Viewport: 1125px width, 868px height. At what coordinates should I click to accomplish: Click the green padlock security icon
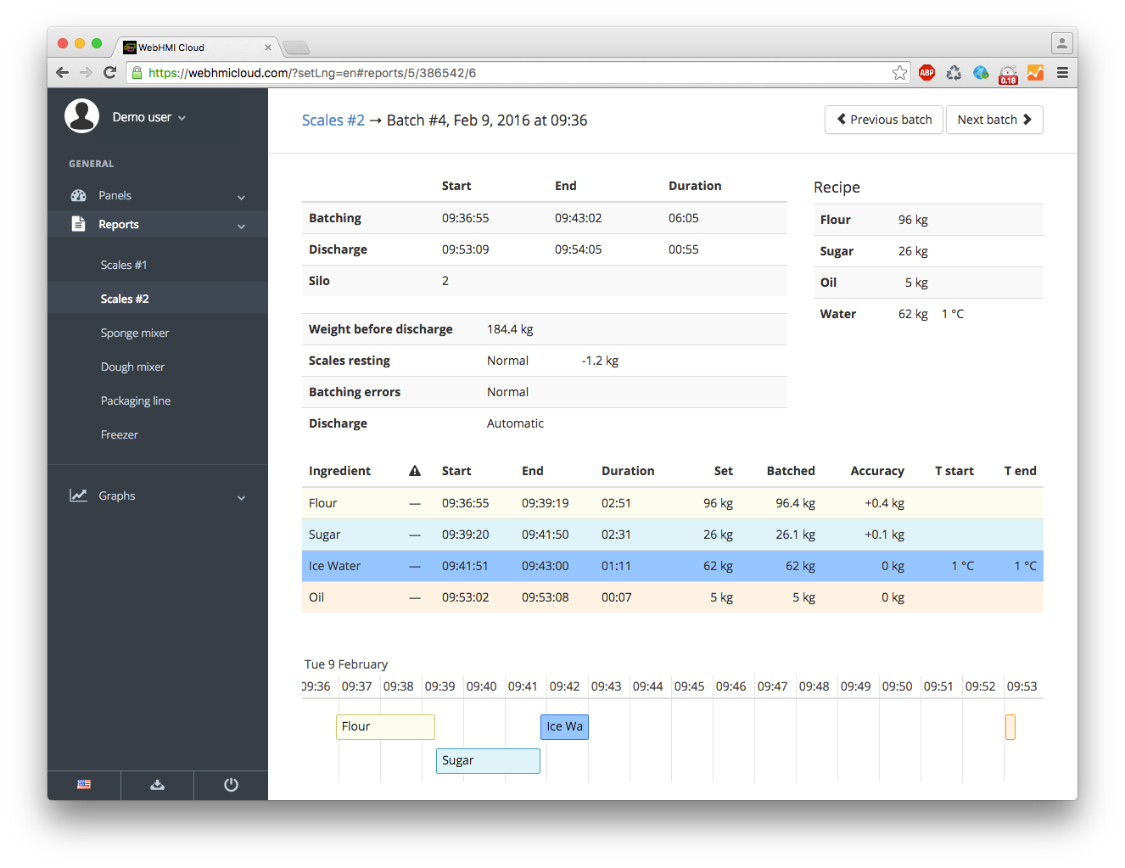137,73
